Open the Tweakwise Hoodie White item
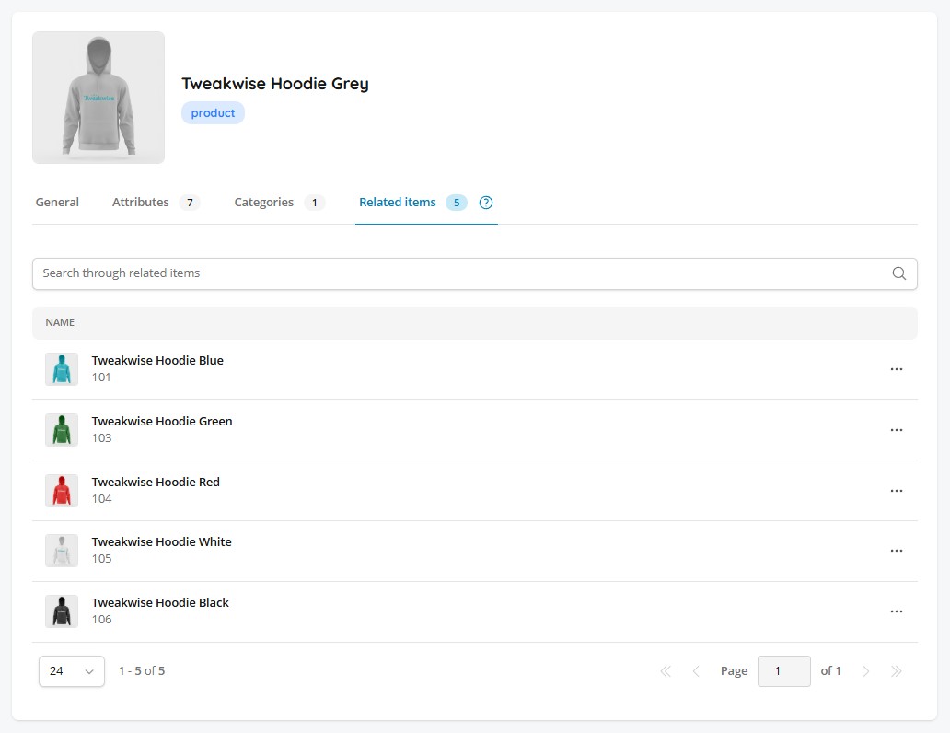 click(162, 542)
